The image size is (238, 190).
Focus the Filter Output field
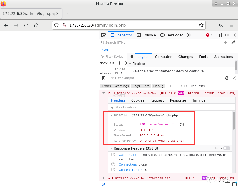pyautogui.click(x=165, y=78)
